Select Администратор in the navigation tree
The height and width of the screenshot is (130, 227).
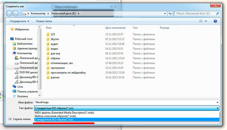27,49
